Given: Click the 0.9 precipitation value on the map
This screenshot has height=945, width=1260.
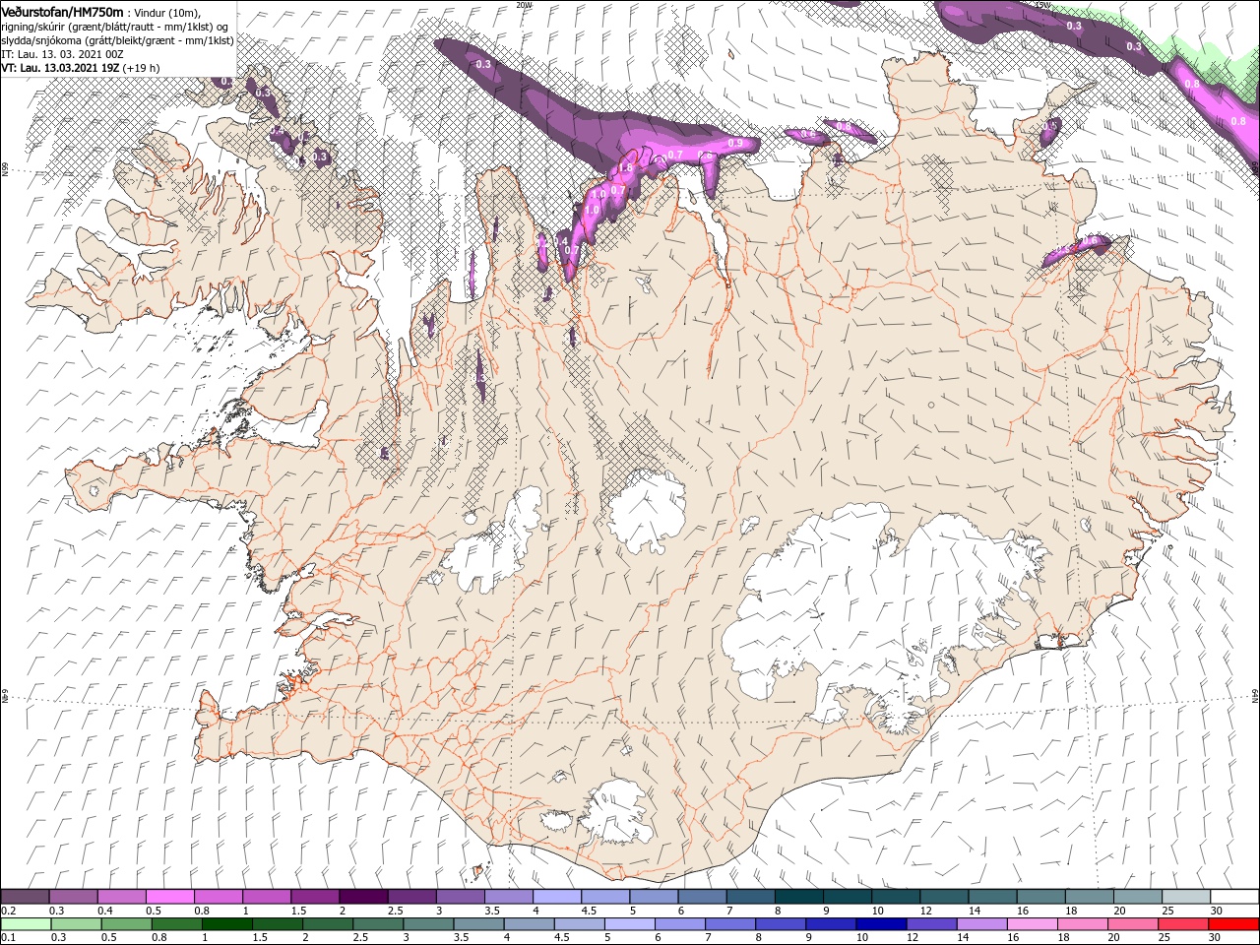Looking at the screenshot, I should pyautogui.click(x=734, y=144).
